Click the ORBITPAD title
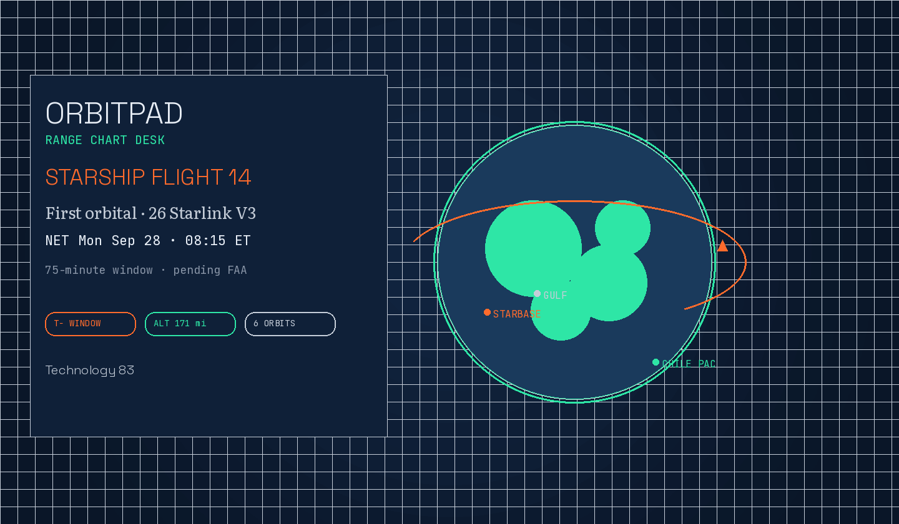The image size is (899, 524). (114, 114)
